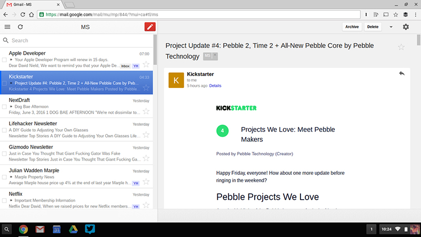This screenshot has width=421, height=237.
Task: Close the Gmail - MS tab
Action: click(x=58, y=5)
